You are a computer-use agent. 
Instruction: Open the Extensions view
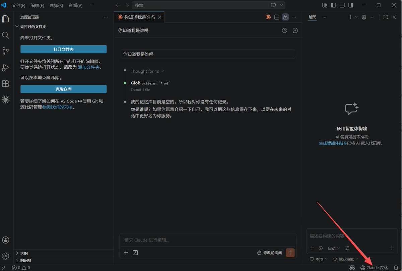tap(5, 83)
